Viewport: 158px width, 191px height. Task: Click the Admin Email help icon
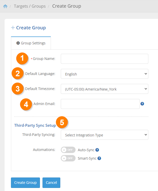tap(142, 104)
